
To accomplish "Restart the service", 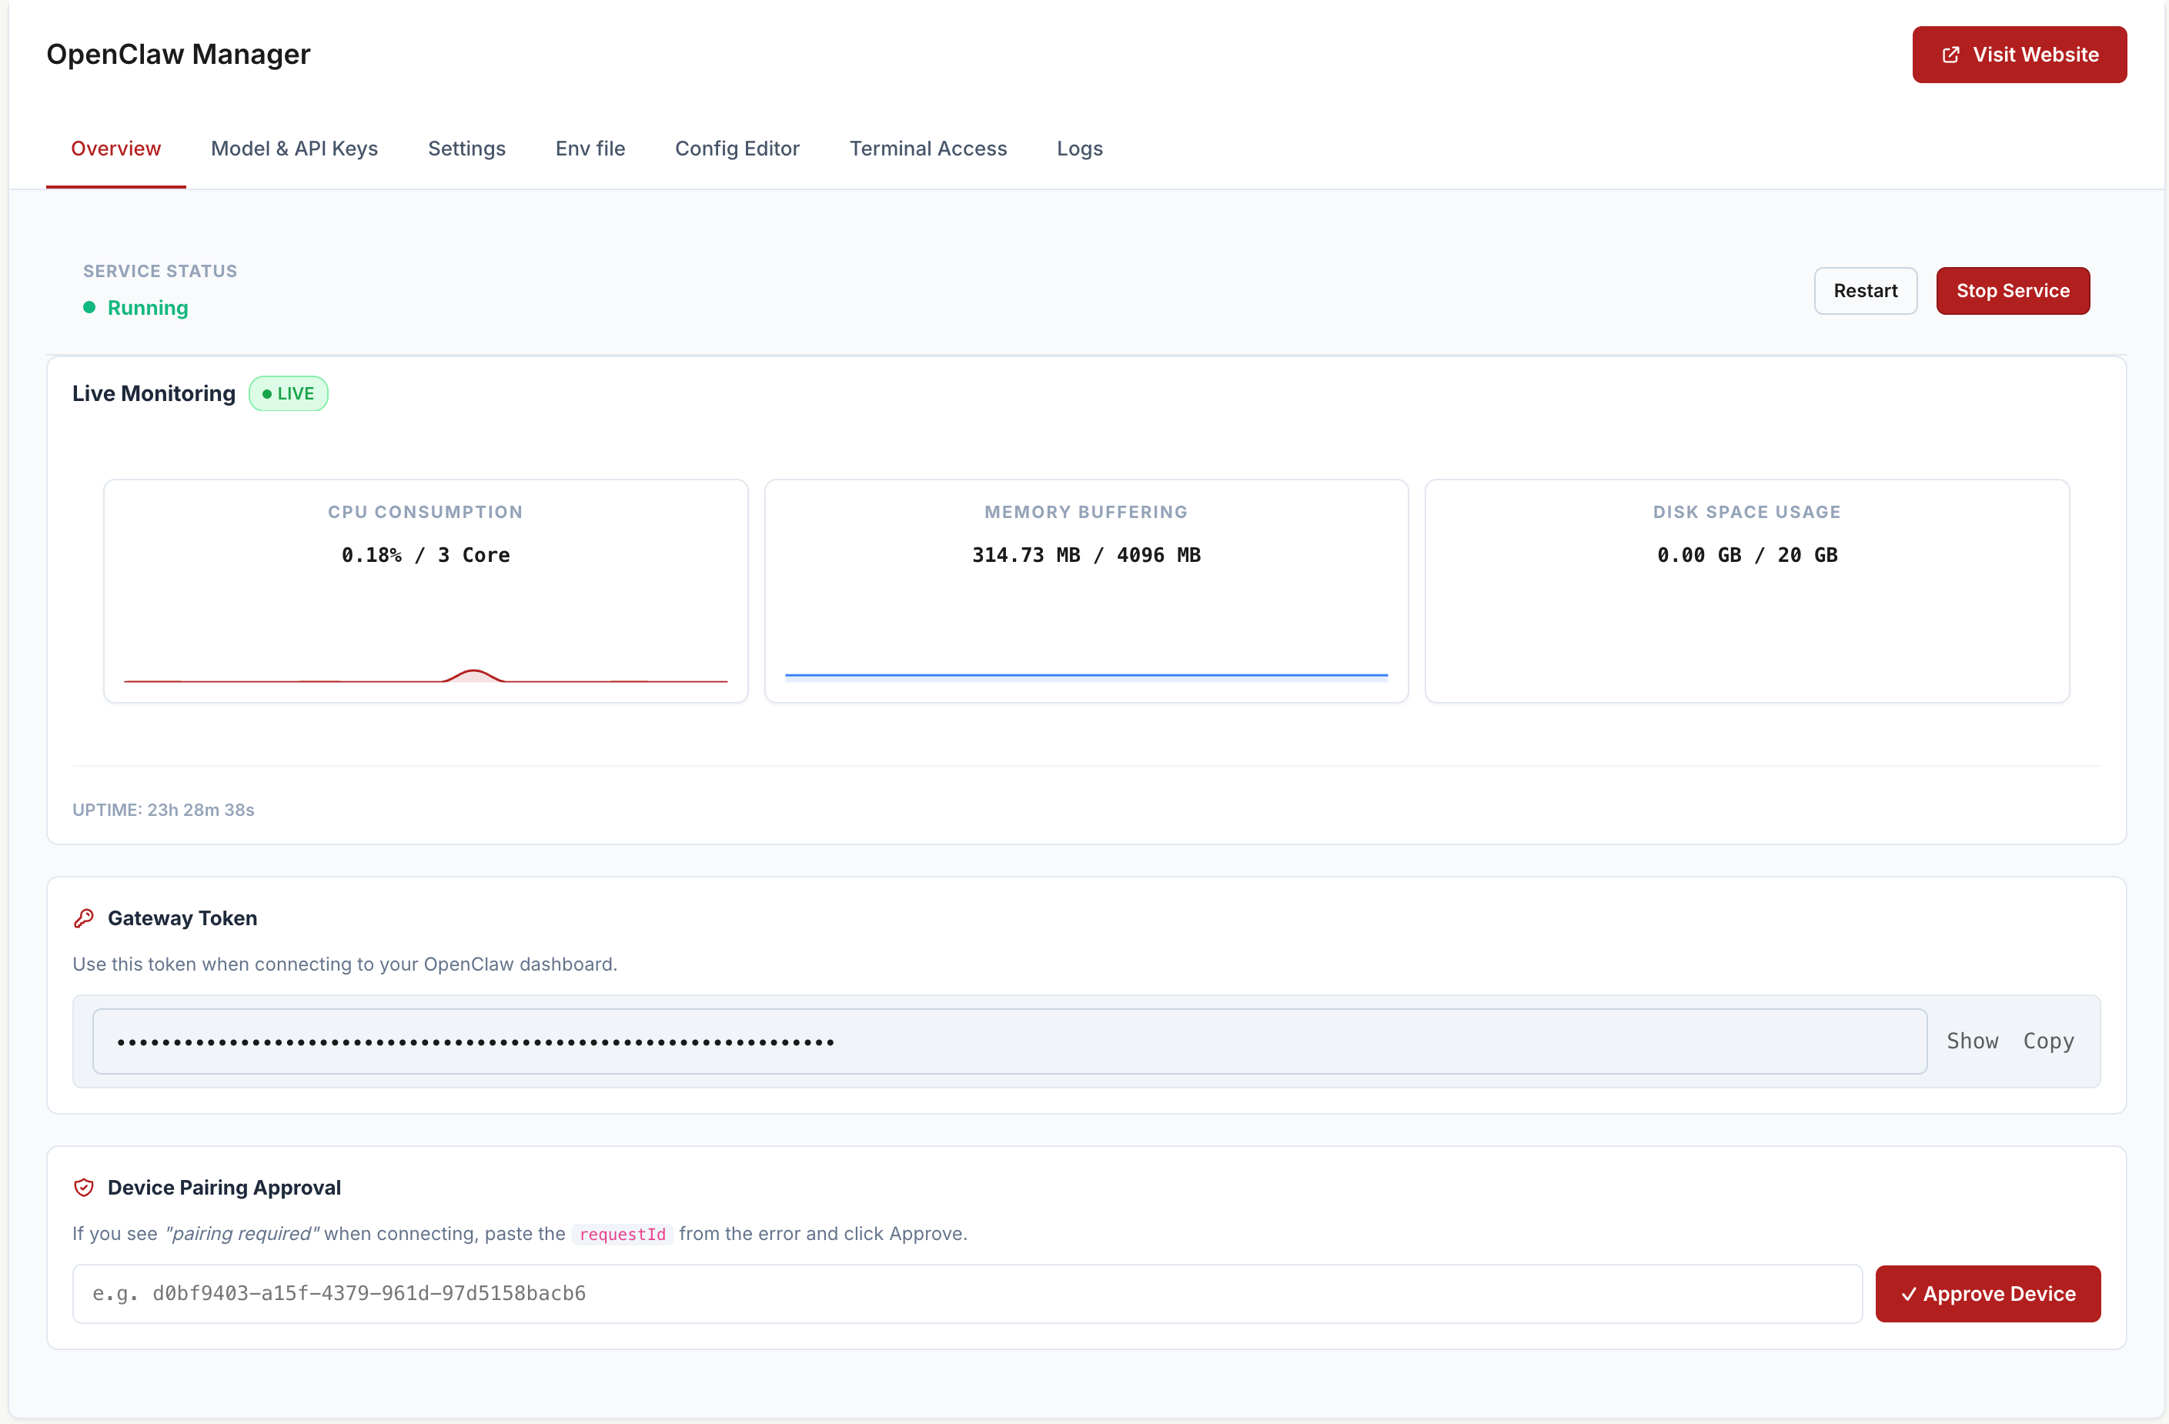I will (1866, 291).
